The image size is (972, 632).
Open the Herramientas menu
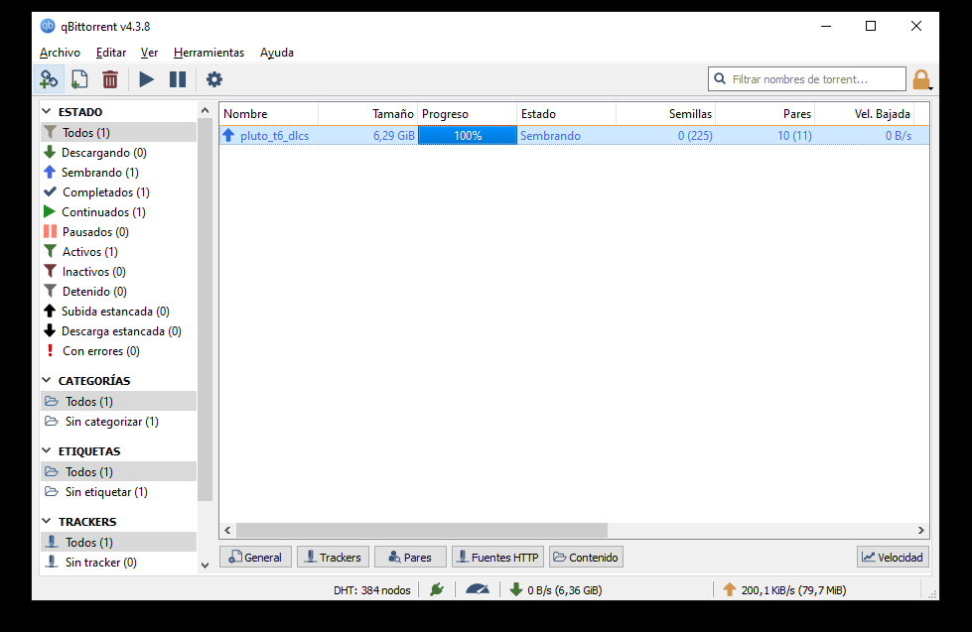[x=208, y=53]
